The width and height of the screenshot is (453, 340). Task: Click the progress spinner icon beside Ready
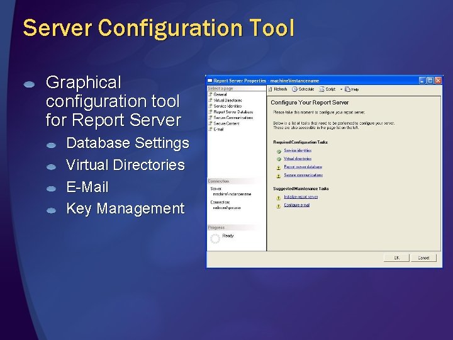coord(215,239)
